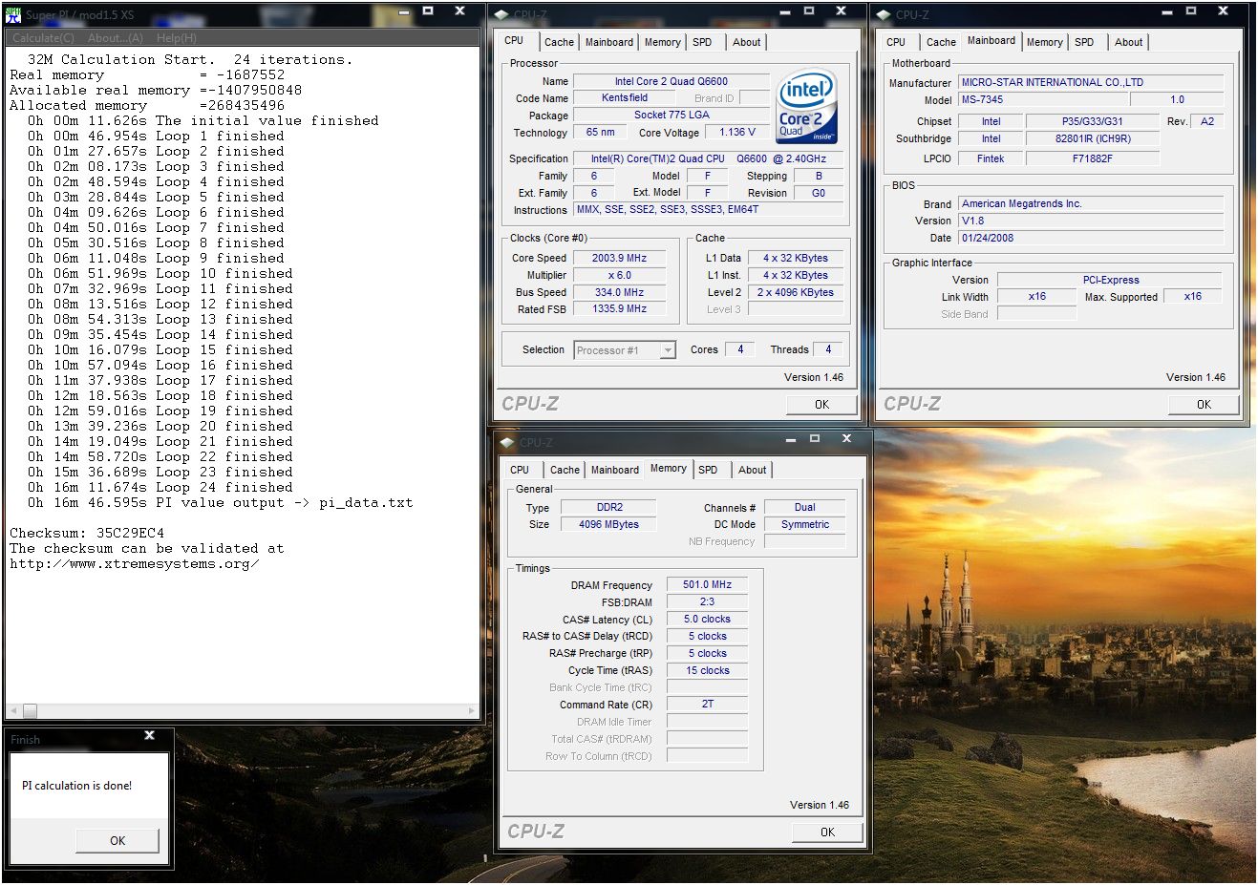1258x885 pixels.
Task: Click the BIOS Date value 01/24/2008
Action: point(1091,238)
